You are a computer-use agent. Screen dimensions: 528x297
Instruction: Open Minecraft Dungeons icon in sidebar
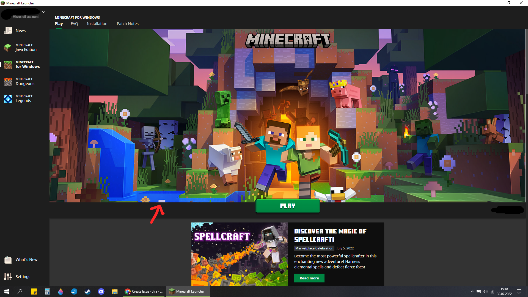[x=8, y=82]
